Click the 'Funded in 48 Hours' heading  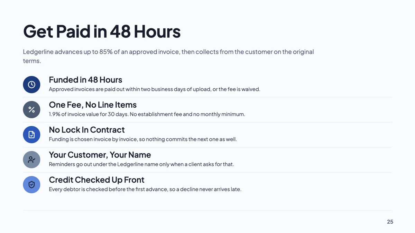85,80
